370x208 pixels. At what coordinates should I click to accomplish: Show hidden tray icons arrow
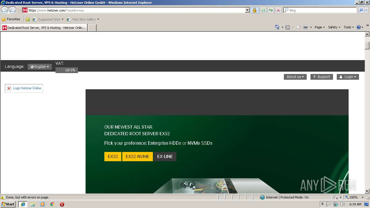click(x=322, y=204)
